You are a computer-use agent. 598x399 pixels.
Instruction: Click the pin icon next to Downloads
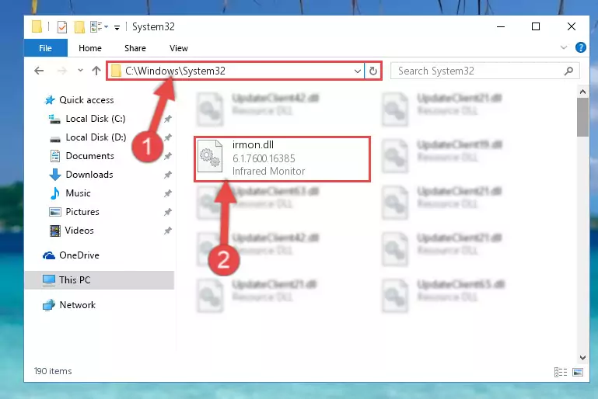(x=168, y=175)
